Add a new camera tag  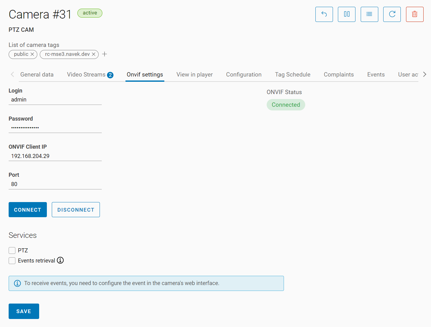tap(105, 54)
